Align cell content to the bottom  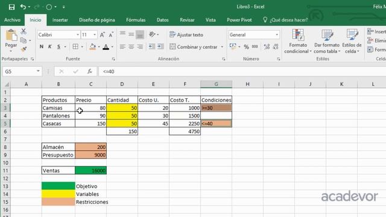[140, 34]
